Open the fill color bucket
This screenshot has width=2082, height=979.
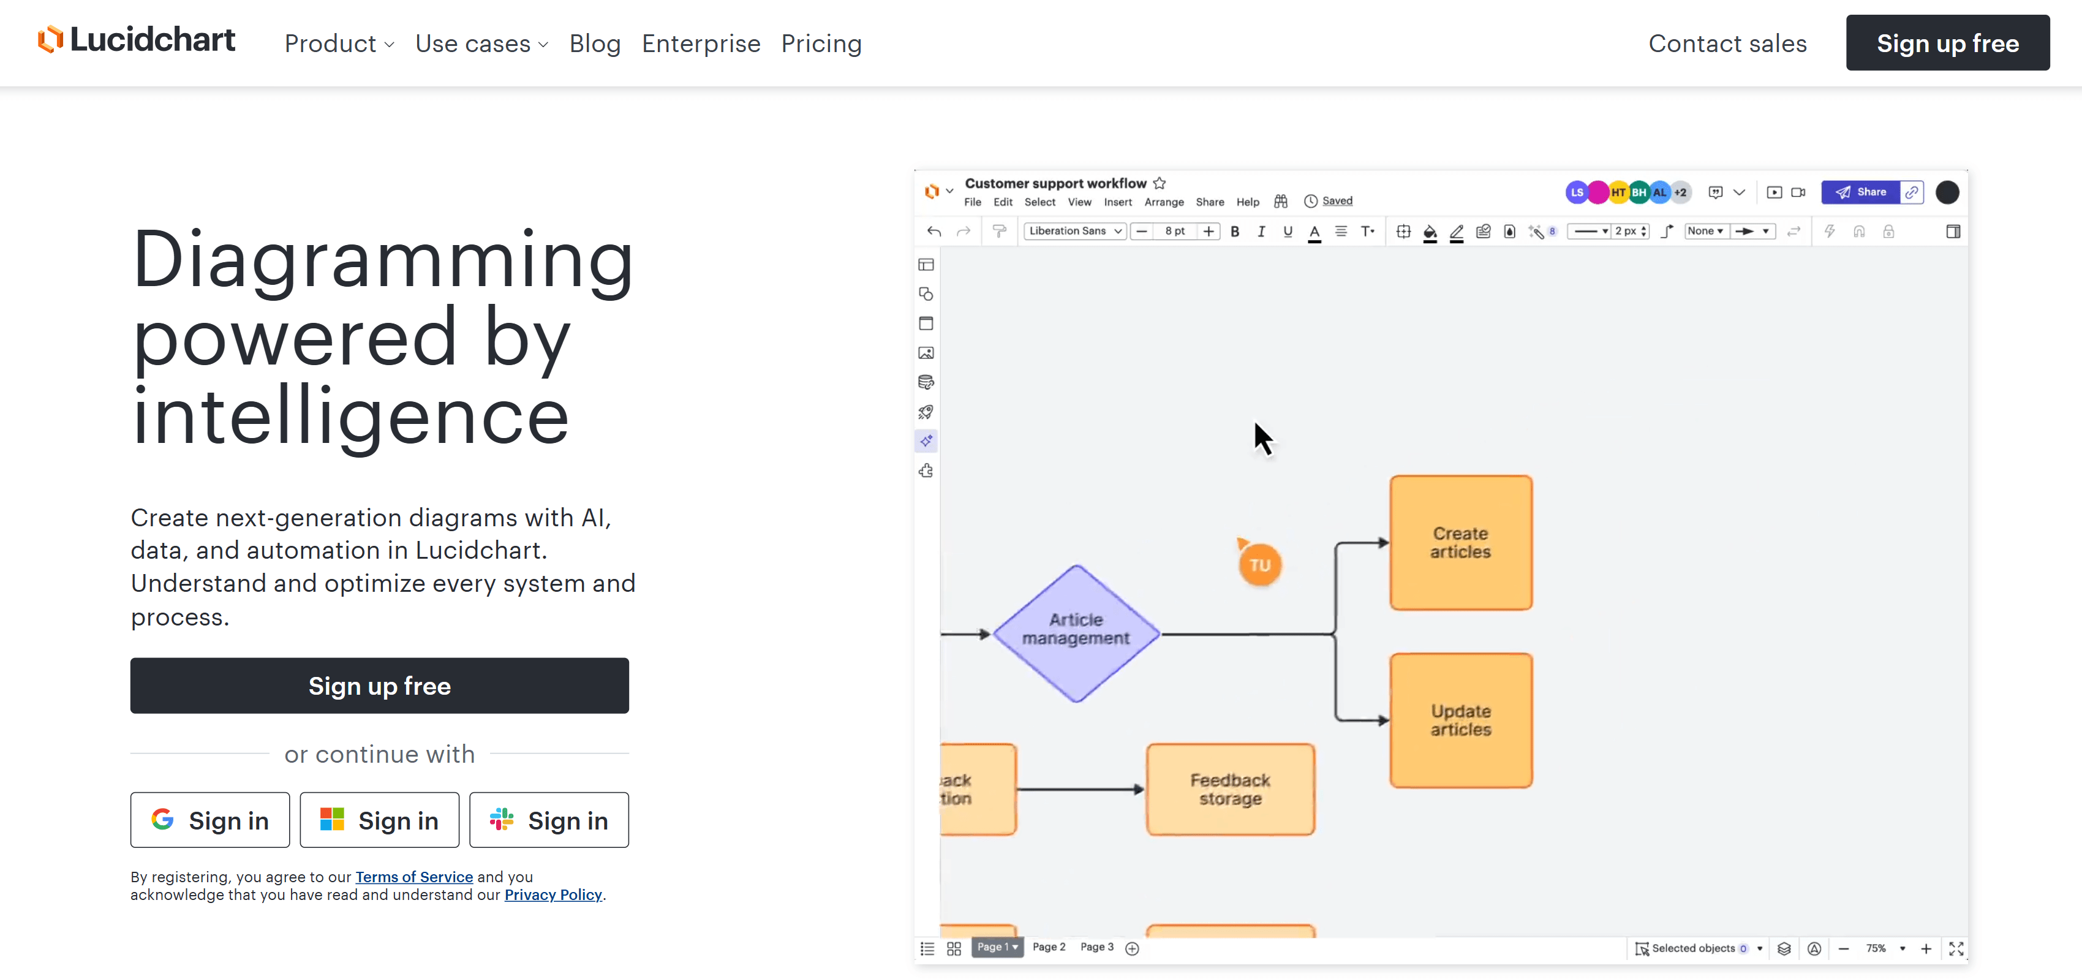(x=1430, y=232)
